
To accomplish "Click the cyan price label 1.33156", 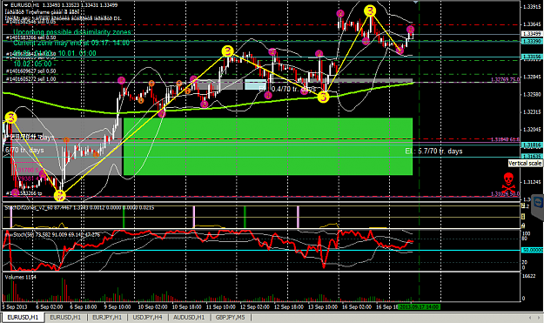I will point(532,57).
